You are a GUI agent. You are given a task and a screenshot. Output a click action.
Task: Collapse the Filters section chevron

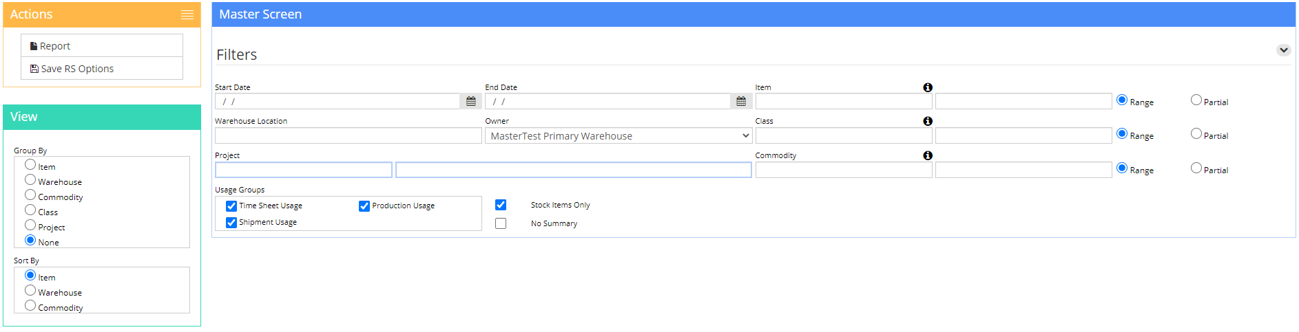click(x=1283, y=50)
